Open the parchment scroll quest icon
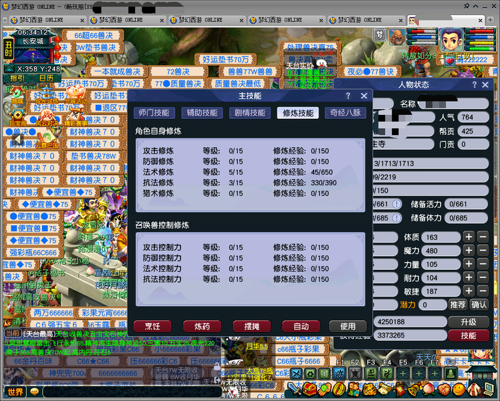Image resolution: width=500 pixels, height=401 pixels. tap(384, 390)
